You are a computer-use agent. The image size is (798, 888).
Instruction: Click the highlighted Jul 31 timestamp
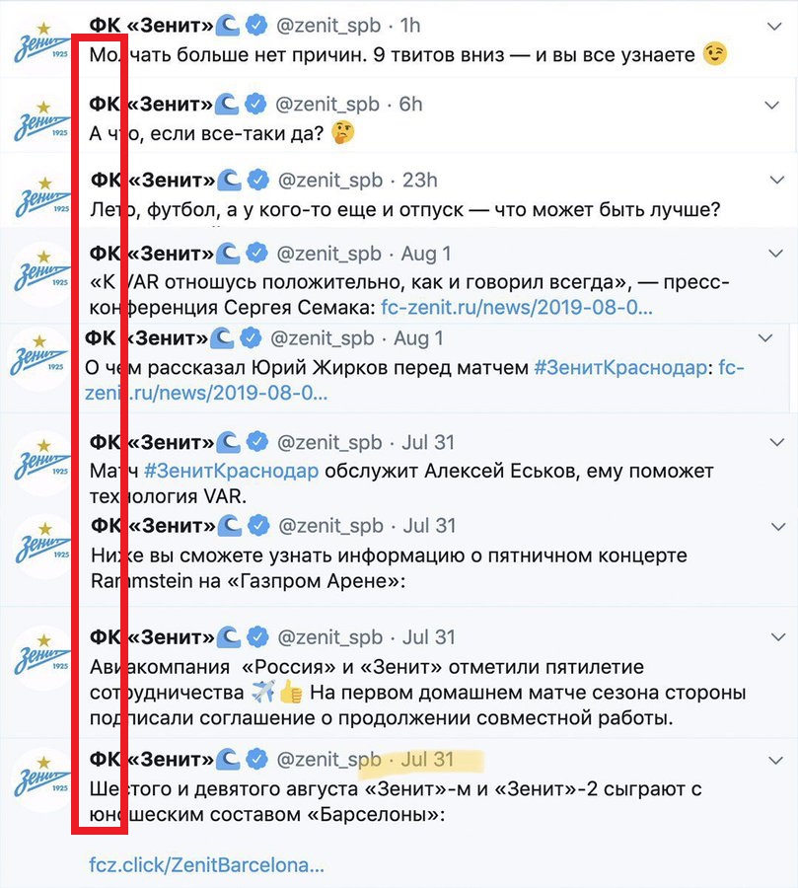[427, 760]
